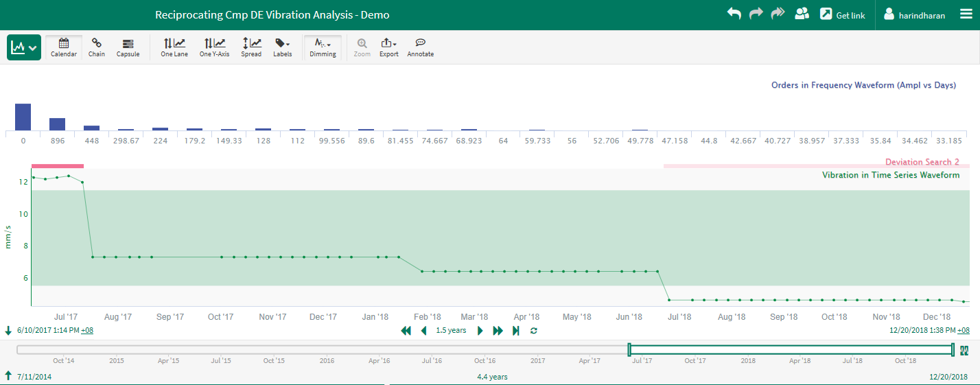Image resolution: width=980 pixels, height=385 pixels.
Task: Switch to Chain view mode
Action: tap(97, 47)
